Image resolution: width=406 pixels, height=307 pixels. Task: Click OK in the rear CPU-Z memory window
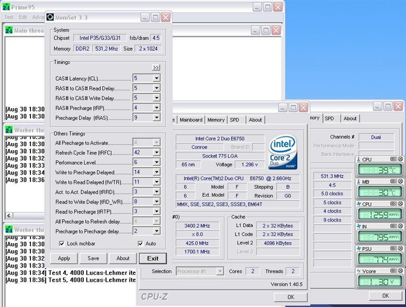click(x=385, y=296)
